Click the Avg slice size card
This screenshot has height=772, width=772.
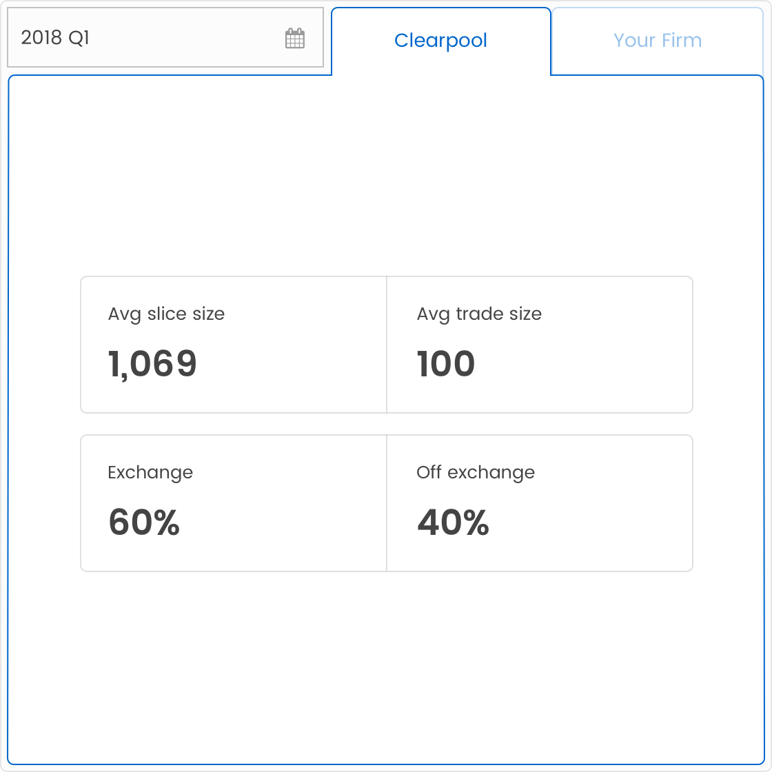[233, 345]
